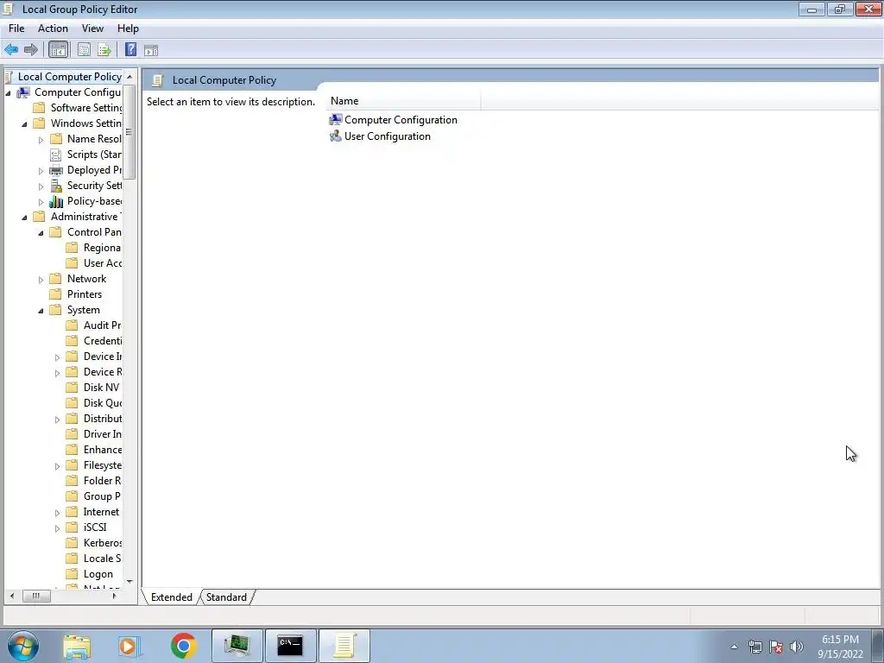Open the Device Manager-like taskbar monitor app
The width and height of the screenshot is (884, 663).
[x=237, y=646]
